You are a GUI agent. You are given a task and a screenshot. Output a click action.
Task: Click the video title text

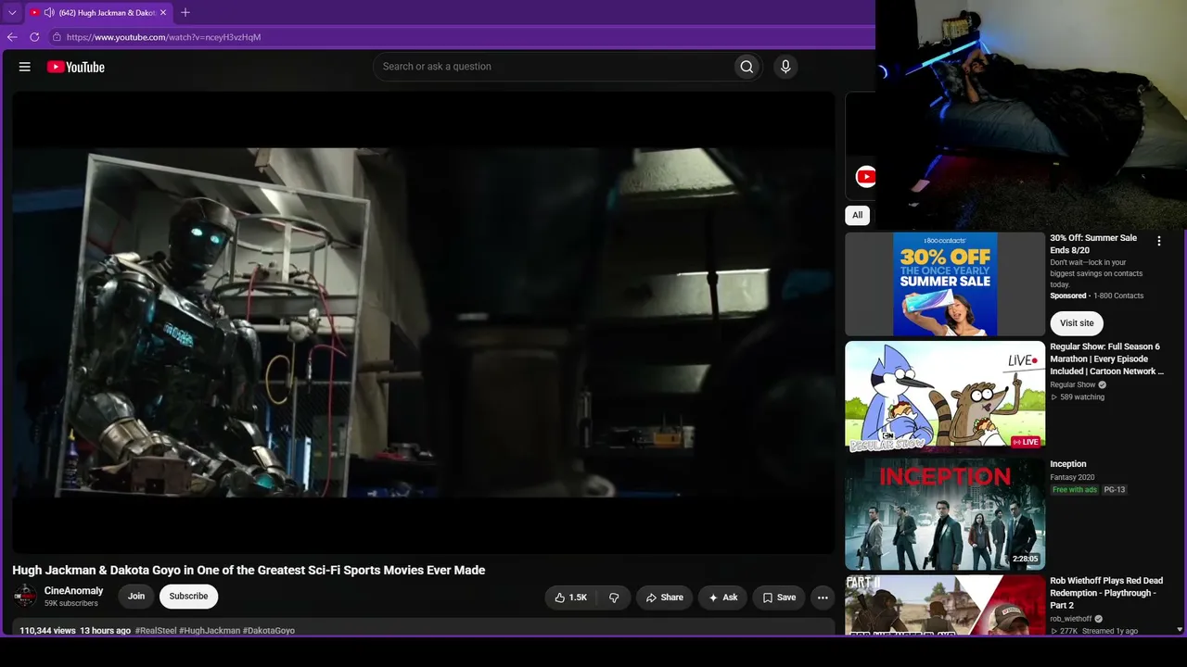[x=249, y=571]
